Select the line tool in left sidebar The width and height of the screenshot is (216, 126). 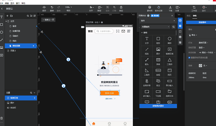[x=2, y=40]
